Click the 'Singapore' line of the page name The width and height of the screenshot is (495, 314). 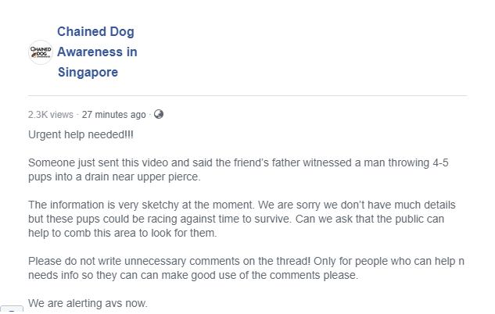pos(88,72)
